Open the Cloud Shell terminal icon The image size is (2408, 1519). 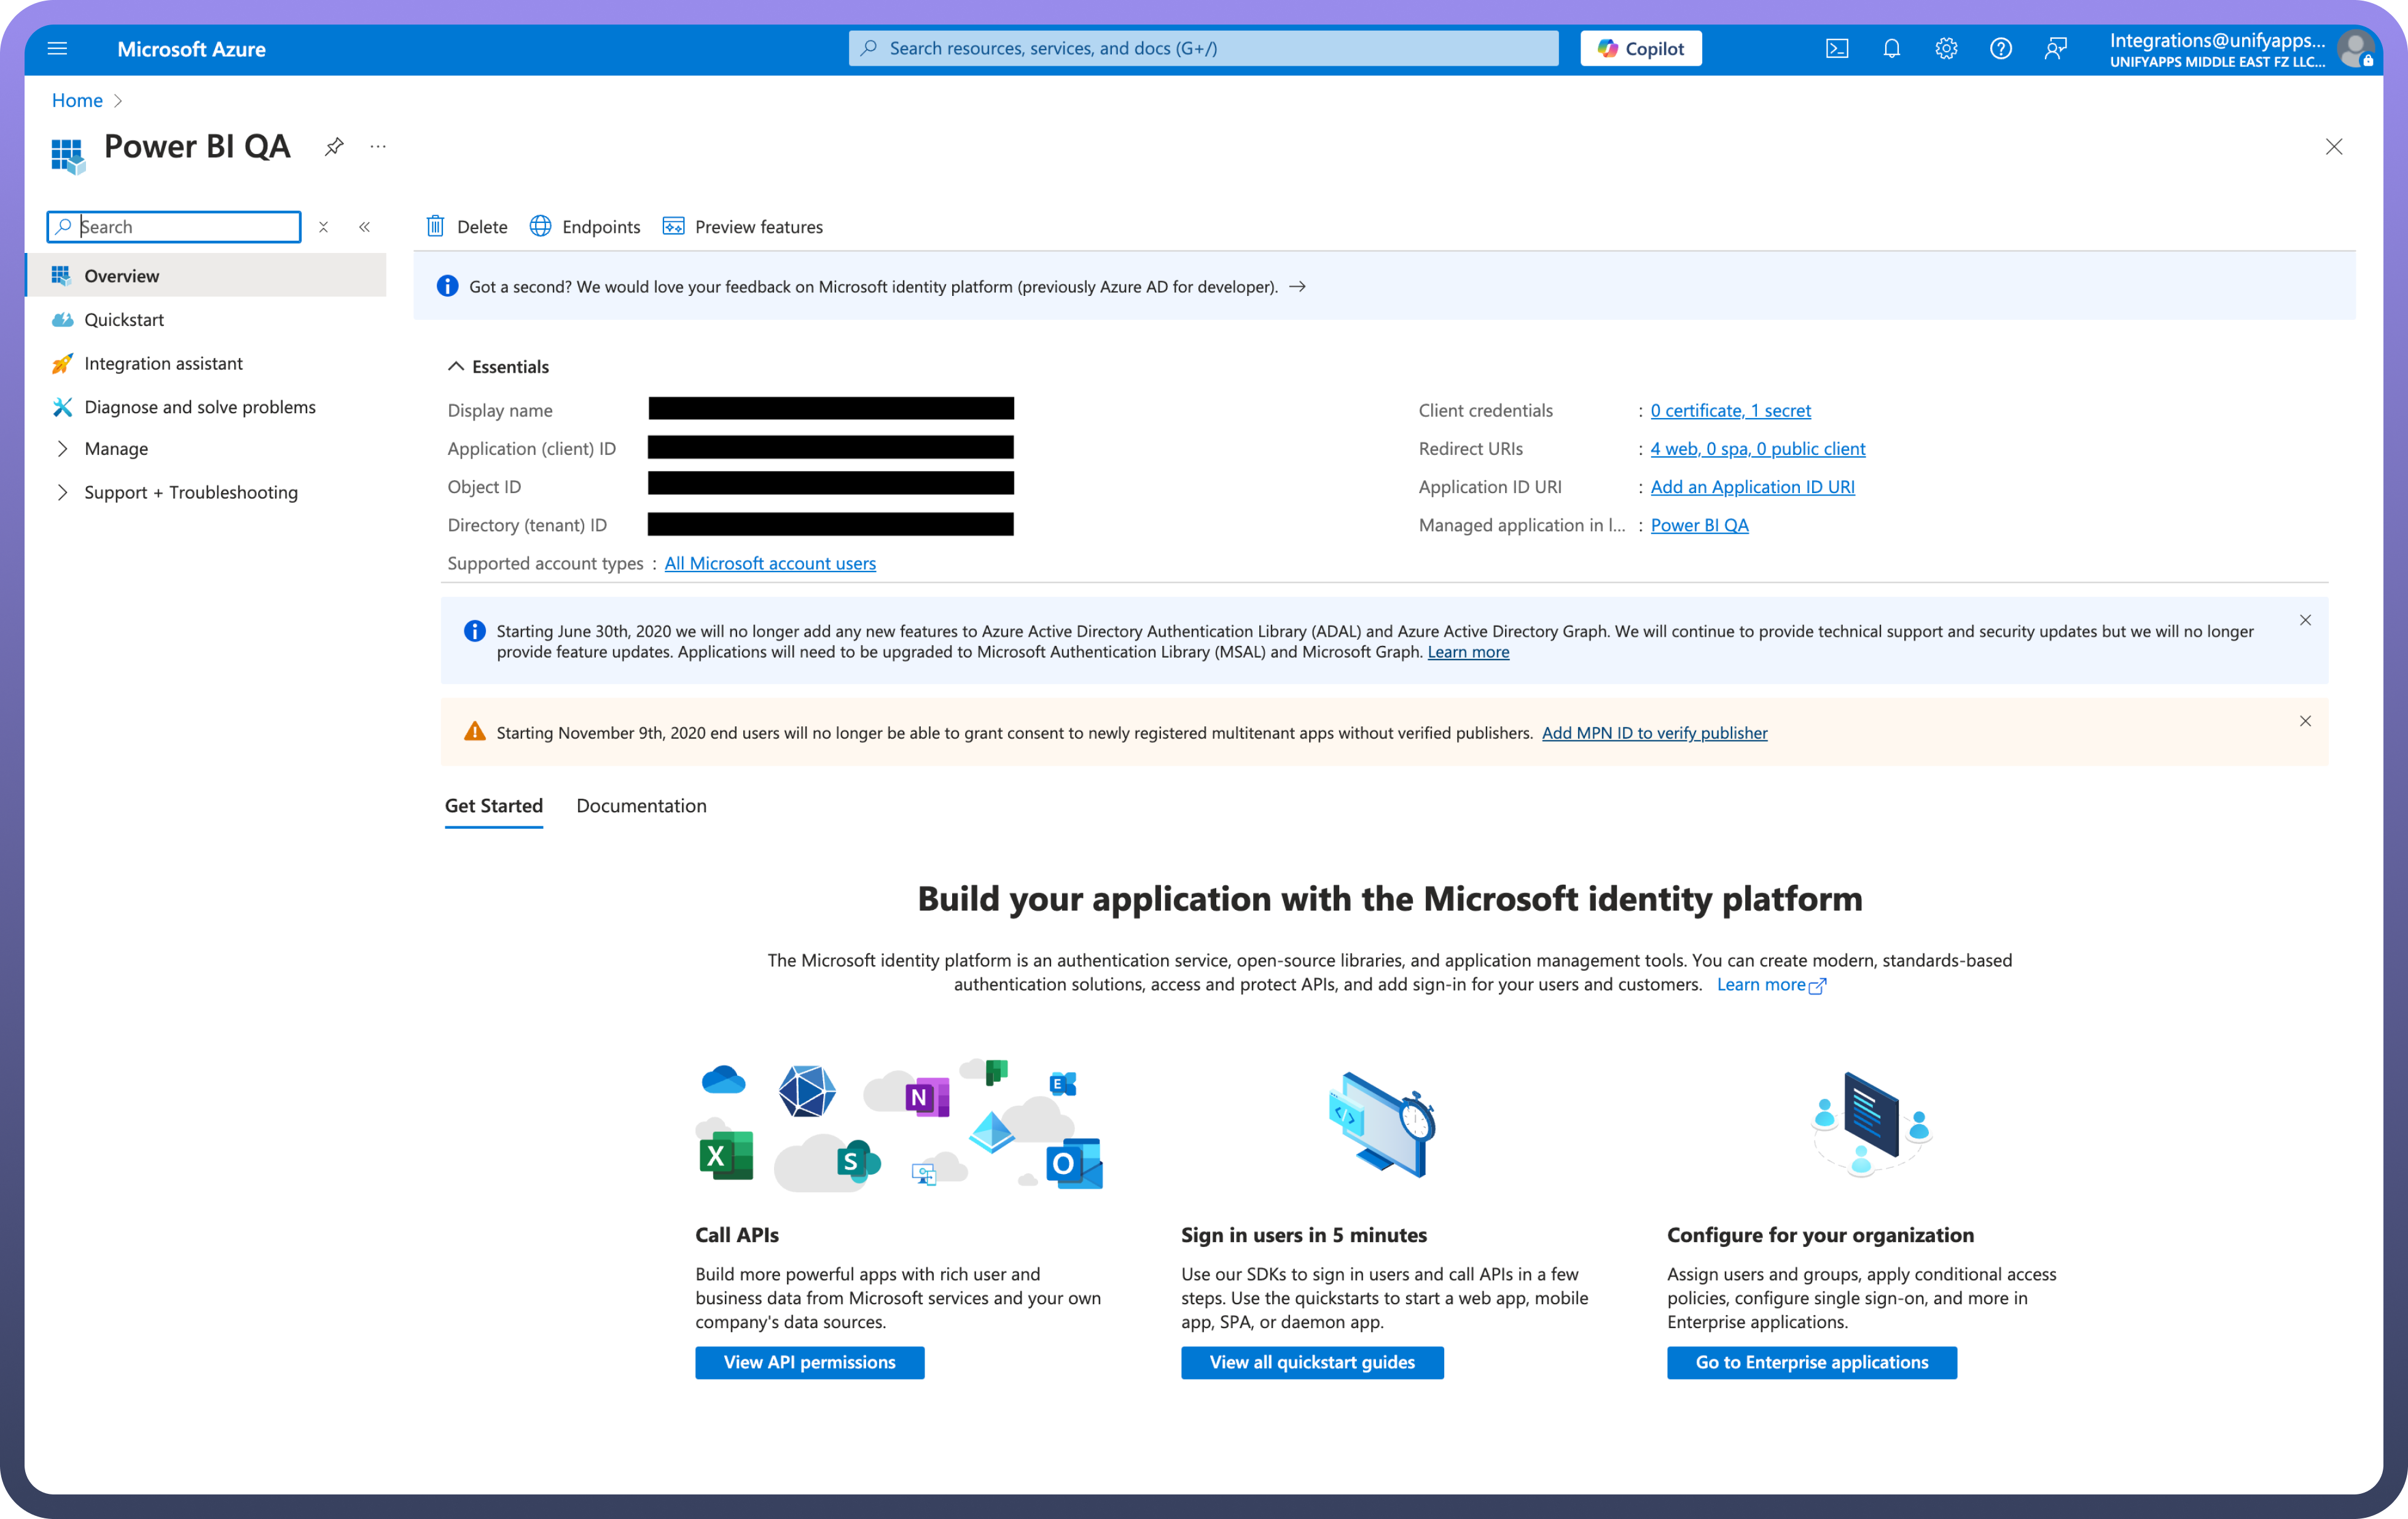click(1837, 49)
